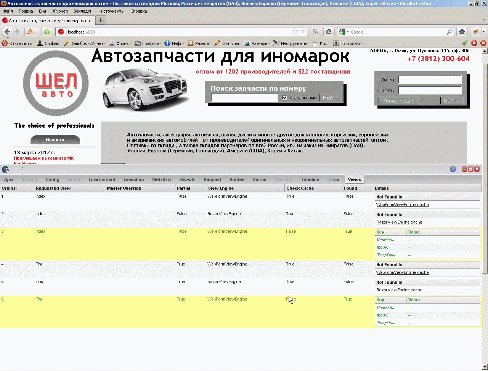The height and width of the screenshot is (371, 488).
Task: Toggle the 'с аналогами' checkbox
Action: tap(284, 98)
